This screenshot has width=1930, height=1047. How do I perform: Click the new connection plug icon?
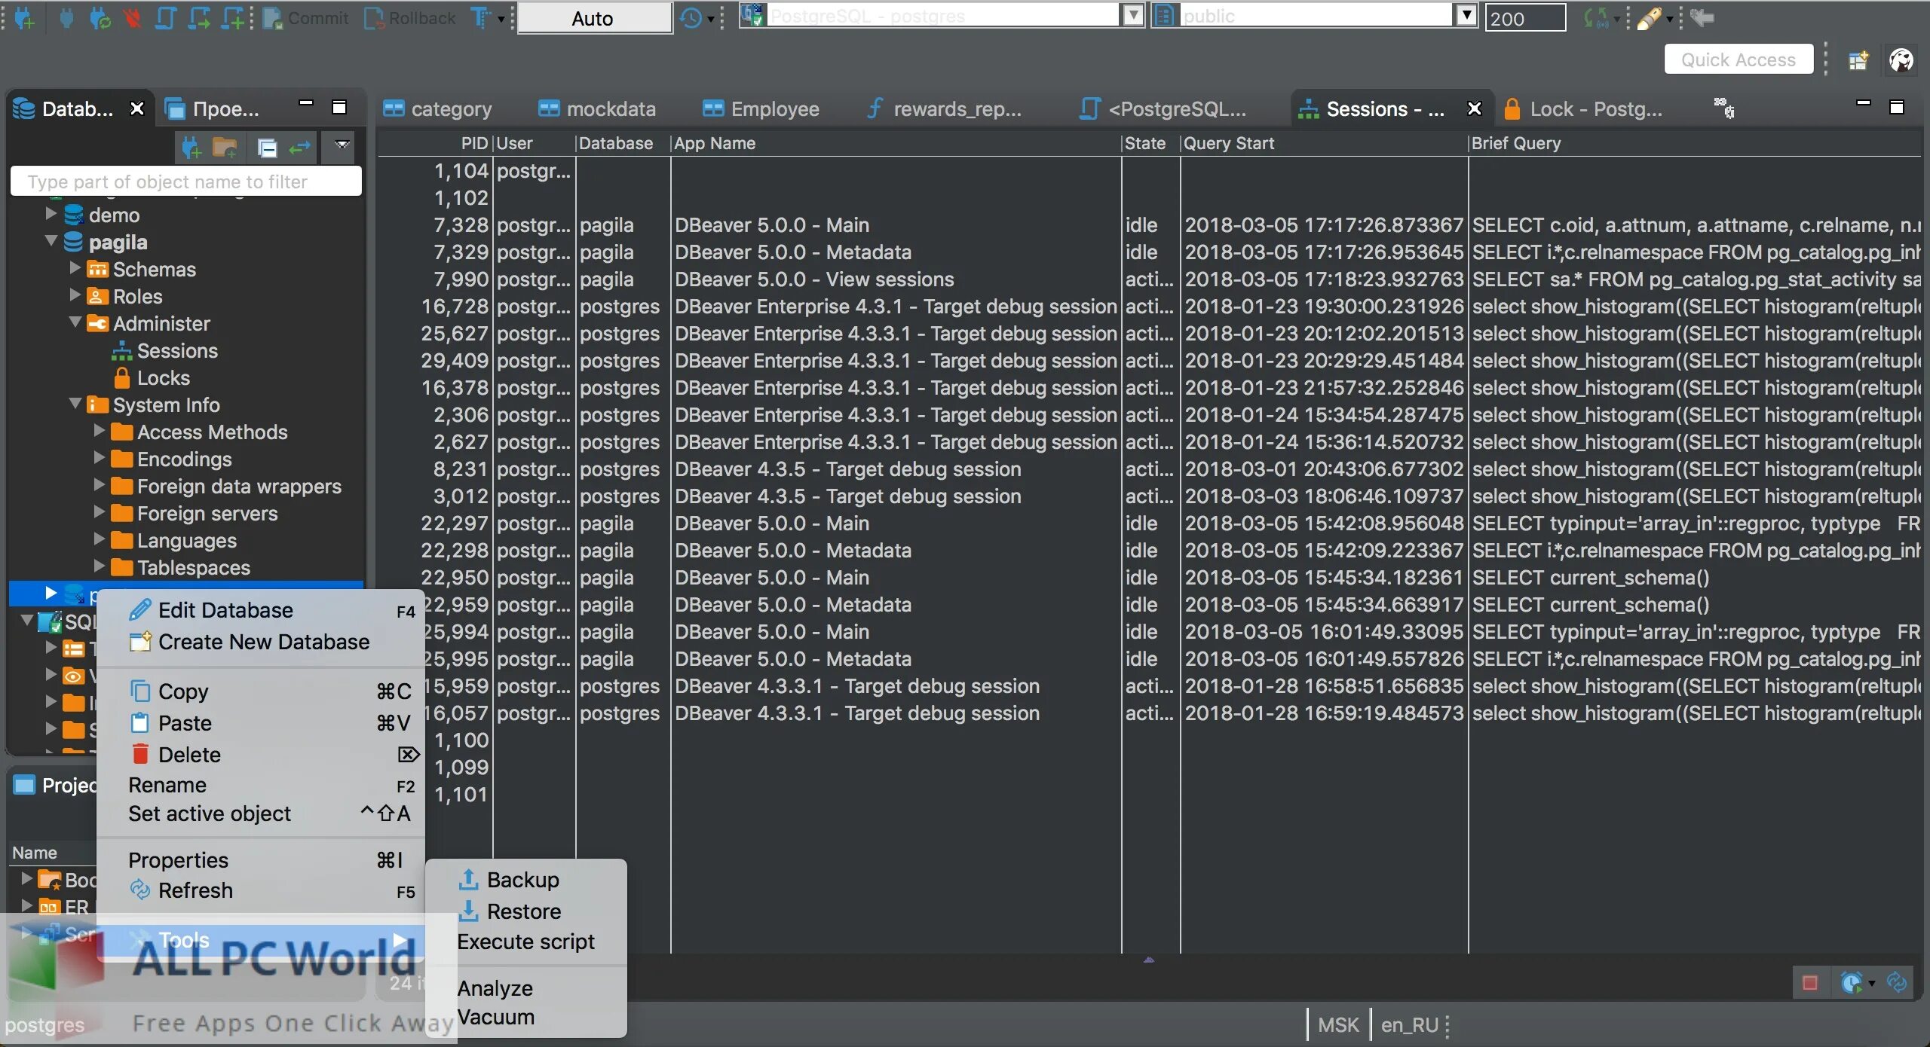[25, 18]
